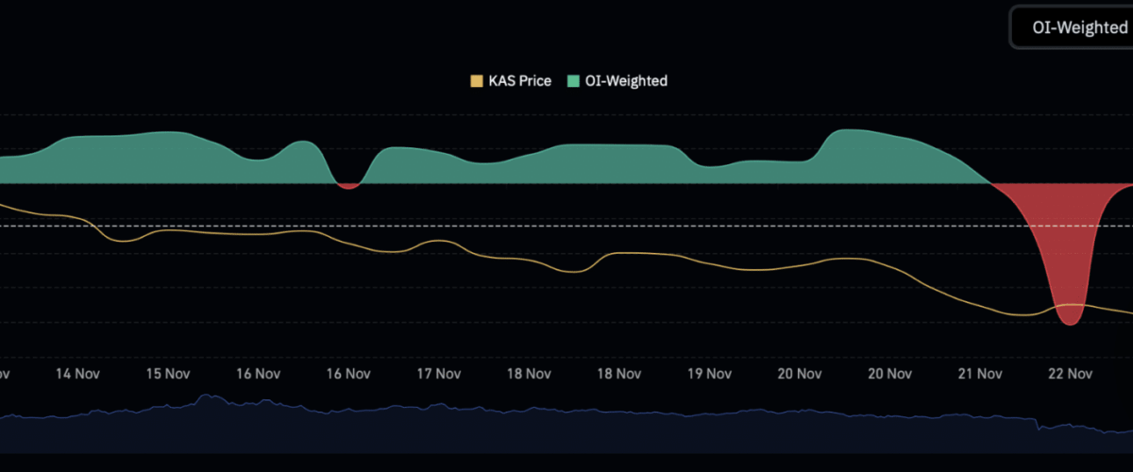Image resolution: width=1133 pixels, height=472 pixels.
Task: Click the 21 Nov x-axis label
Action: tap(978, 374)
